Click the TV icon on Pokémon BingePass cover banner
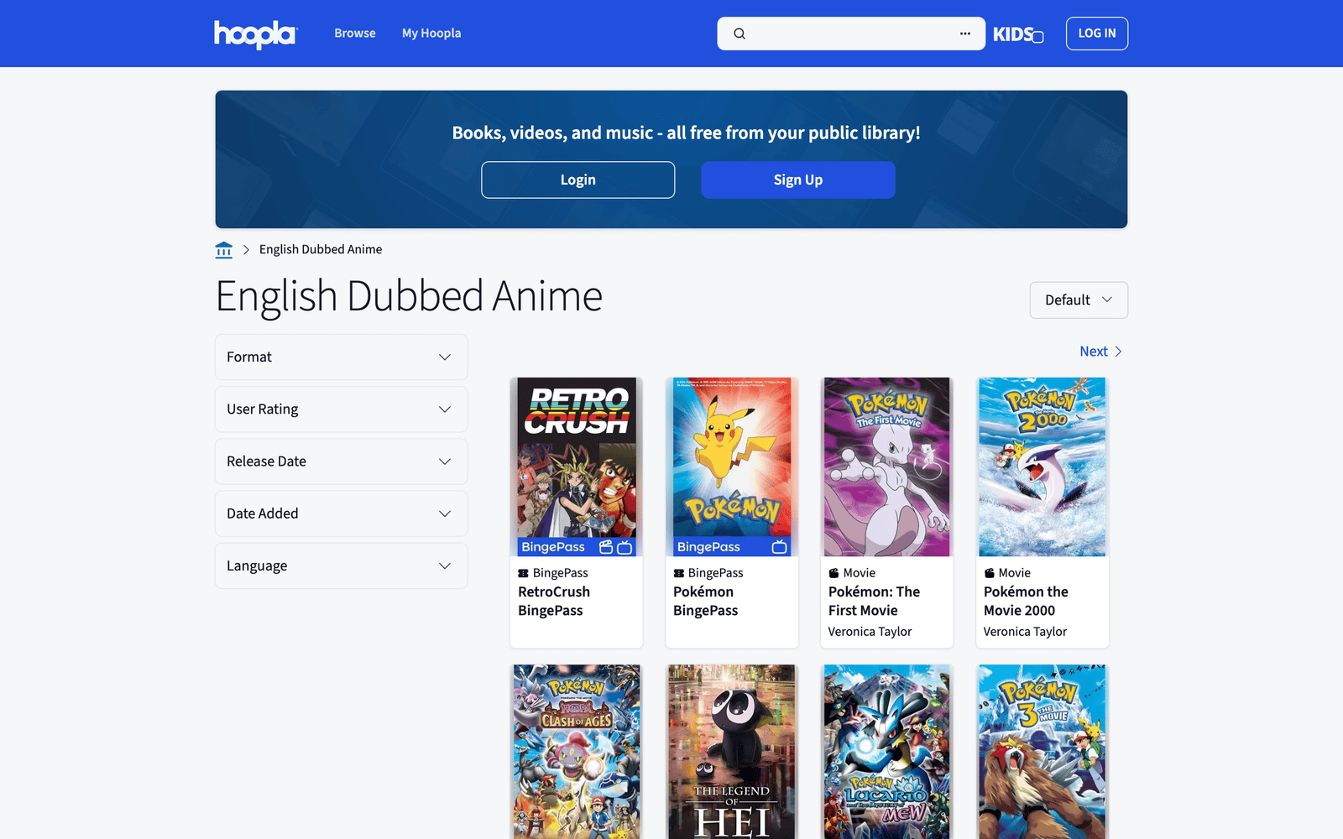The width and height of the screenshot is (1343, 839). 780,547
